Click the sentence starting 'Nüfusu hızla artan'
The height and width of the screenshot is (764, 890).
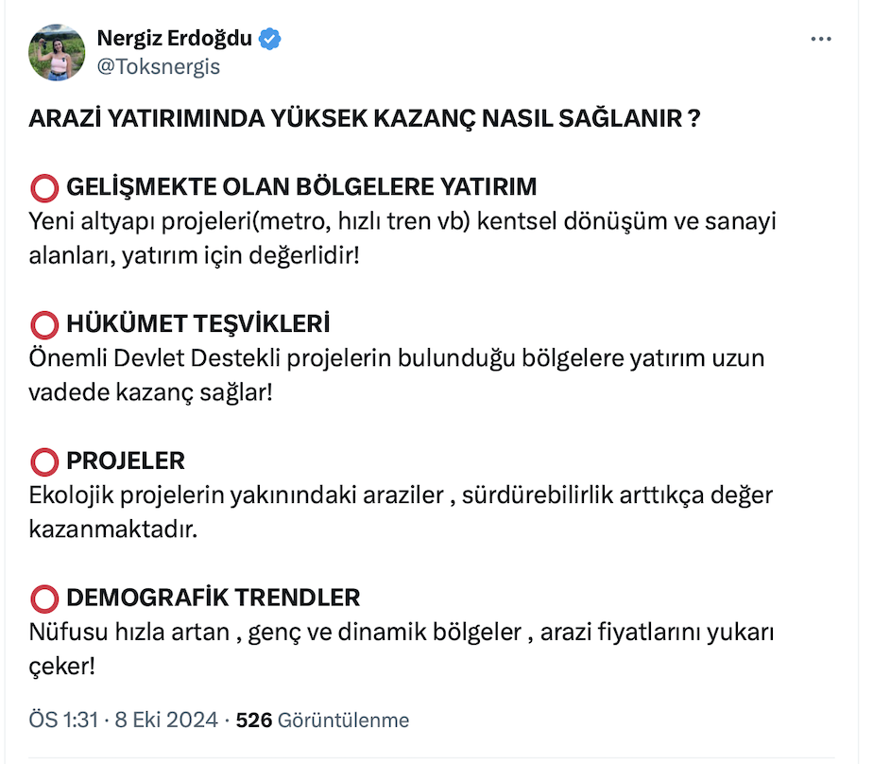coord(402,632)
